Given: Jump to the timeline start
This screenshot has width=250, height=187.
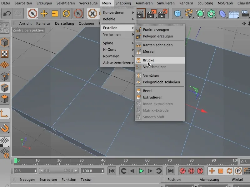Looking at the screenshot, I should click(112, 171).
